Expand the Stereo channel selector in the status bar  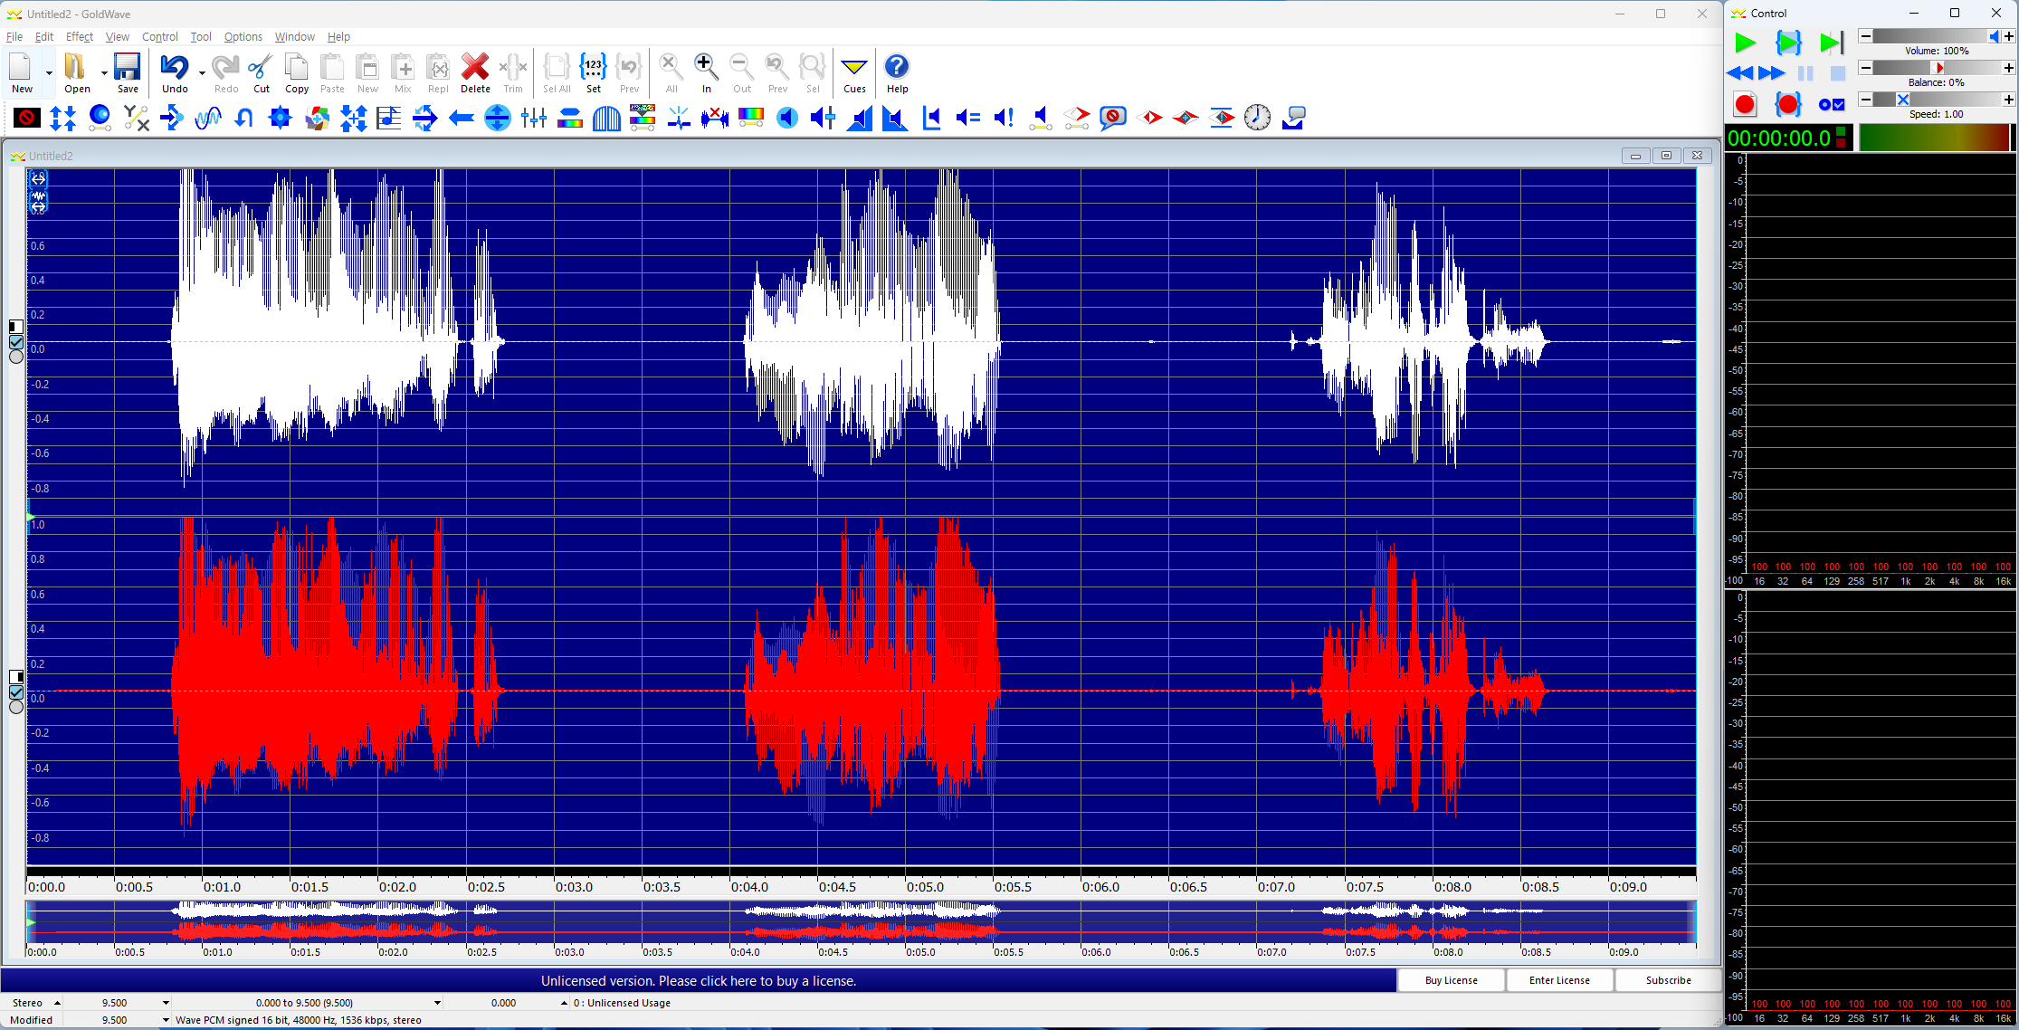coord(57,1003)
